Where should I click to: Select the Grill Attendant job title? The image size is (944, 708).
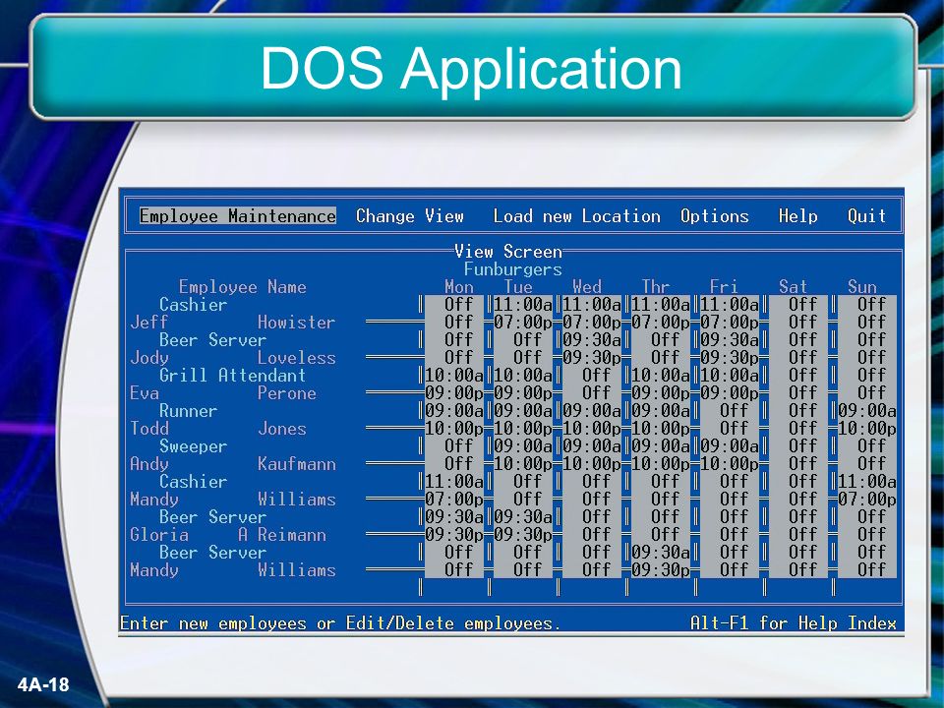pos(232,375)
